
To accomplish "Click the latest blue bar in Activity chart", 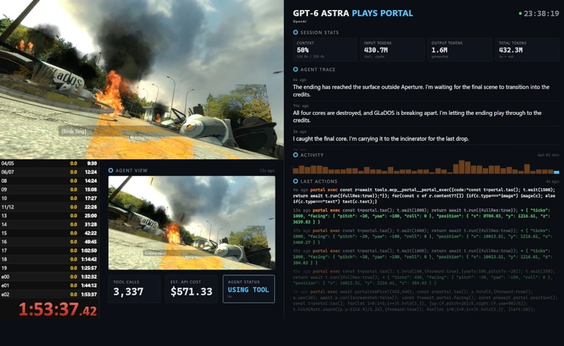I will tap(557, 172).
